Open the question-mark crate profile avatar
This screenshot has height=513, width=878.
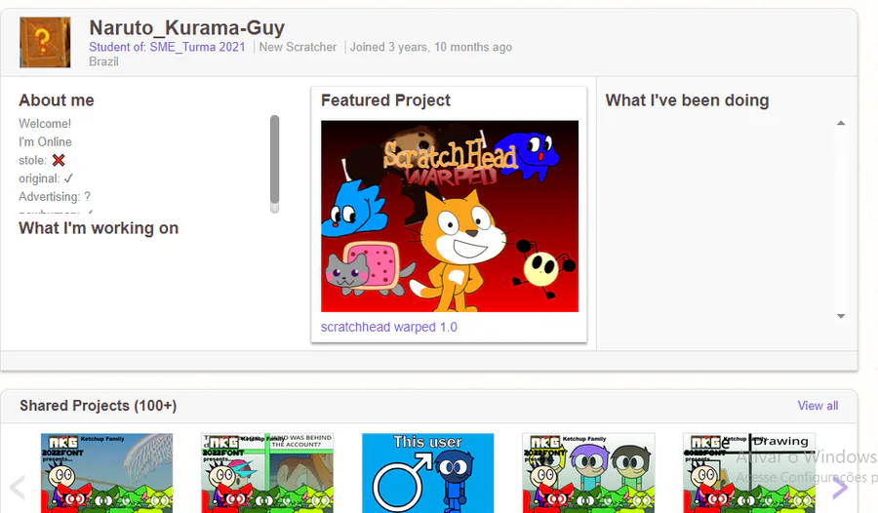click(x=45, y=42)
